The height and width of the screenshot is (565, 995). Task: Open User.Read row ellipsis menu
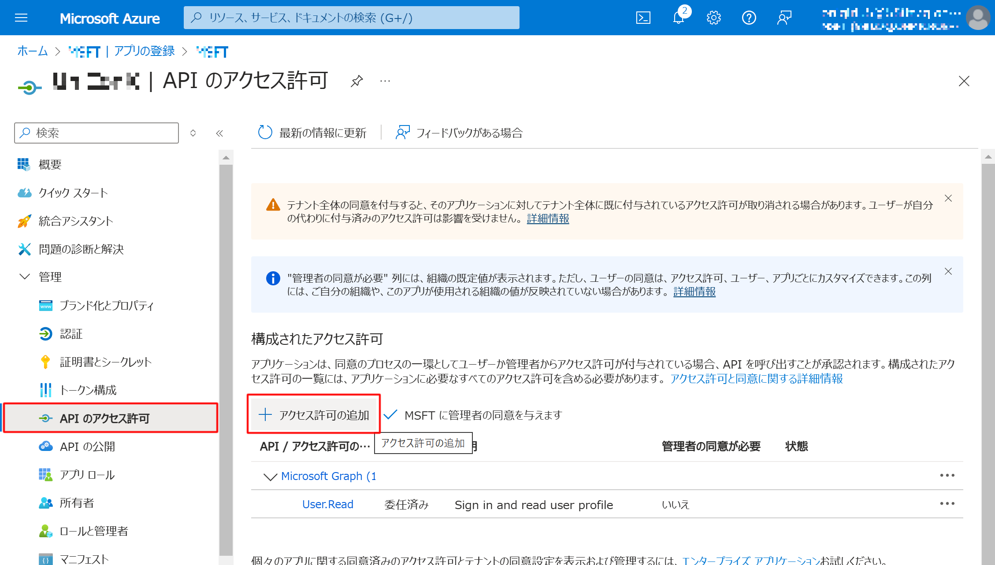947,504
